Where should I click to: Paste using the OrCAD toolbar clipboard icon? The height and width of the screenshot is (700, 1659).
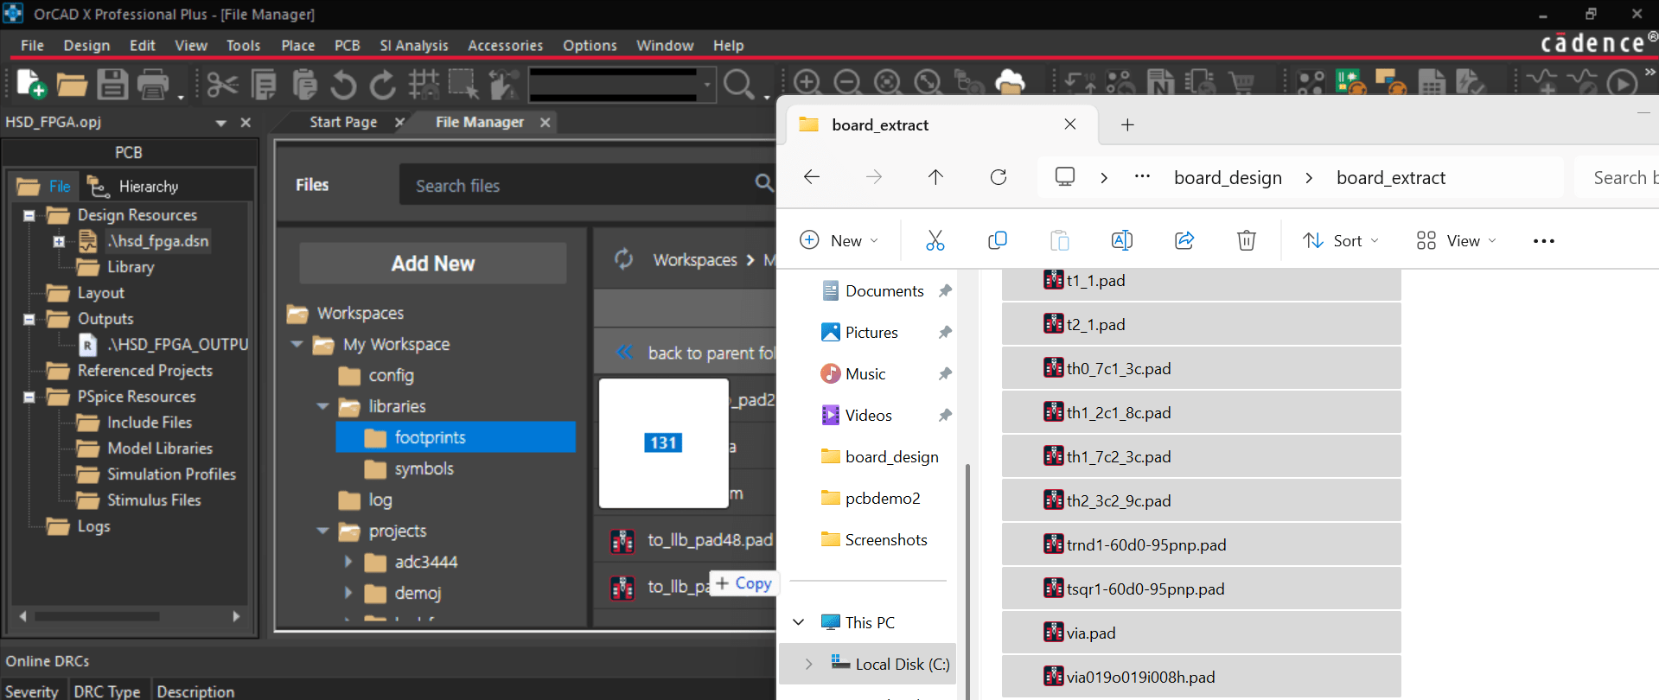304,84
